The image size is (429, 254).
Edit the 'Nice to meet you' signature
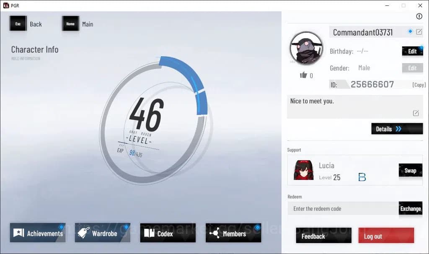416,113
